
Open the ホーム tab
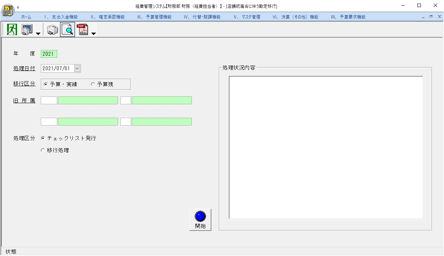pyautogui.click(x=26, y=17)
